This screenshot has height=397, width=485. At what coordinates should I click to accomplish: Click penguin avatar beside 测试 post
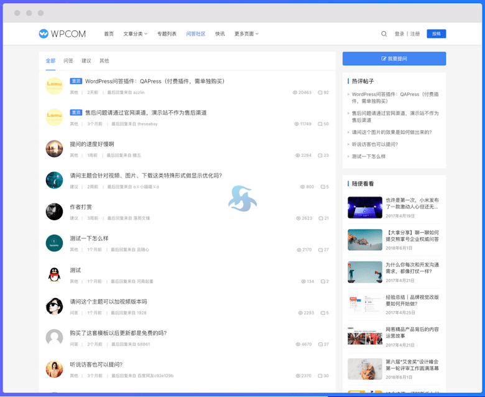point(55,275)
